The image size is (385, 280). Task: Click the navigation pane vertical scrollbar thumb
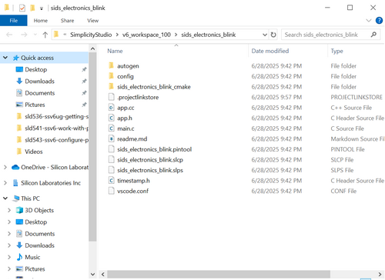92,147
